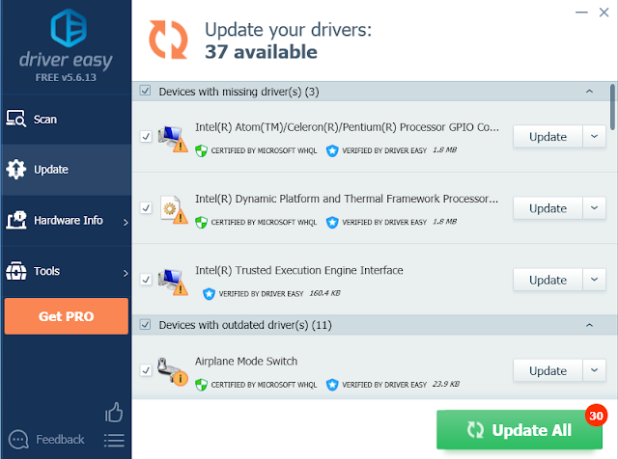Select the Update sidebar item
618x459 pixels.
coord(66,170)
